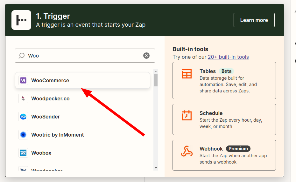Click the Beta badge next to Tables
The image size is (296, 182).
[226, 71]
